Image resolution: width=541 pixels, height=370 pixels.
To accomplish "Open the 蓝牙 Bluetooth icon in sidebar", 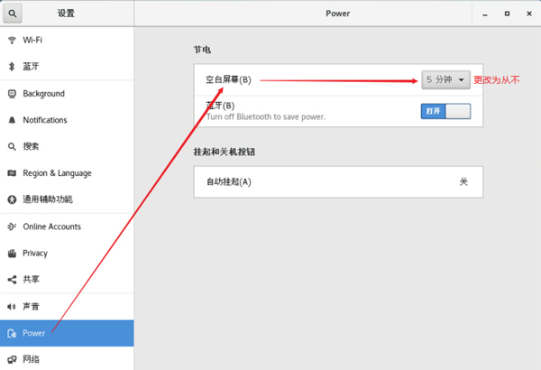I will point(12,67).
